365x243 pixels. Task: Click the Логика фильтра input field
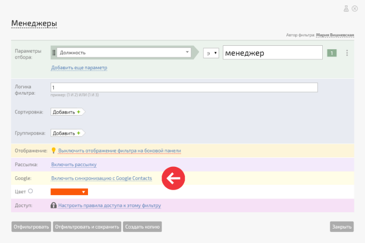[x=184, y=88]
